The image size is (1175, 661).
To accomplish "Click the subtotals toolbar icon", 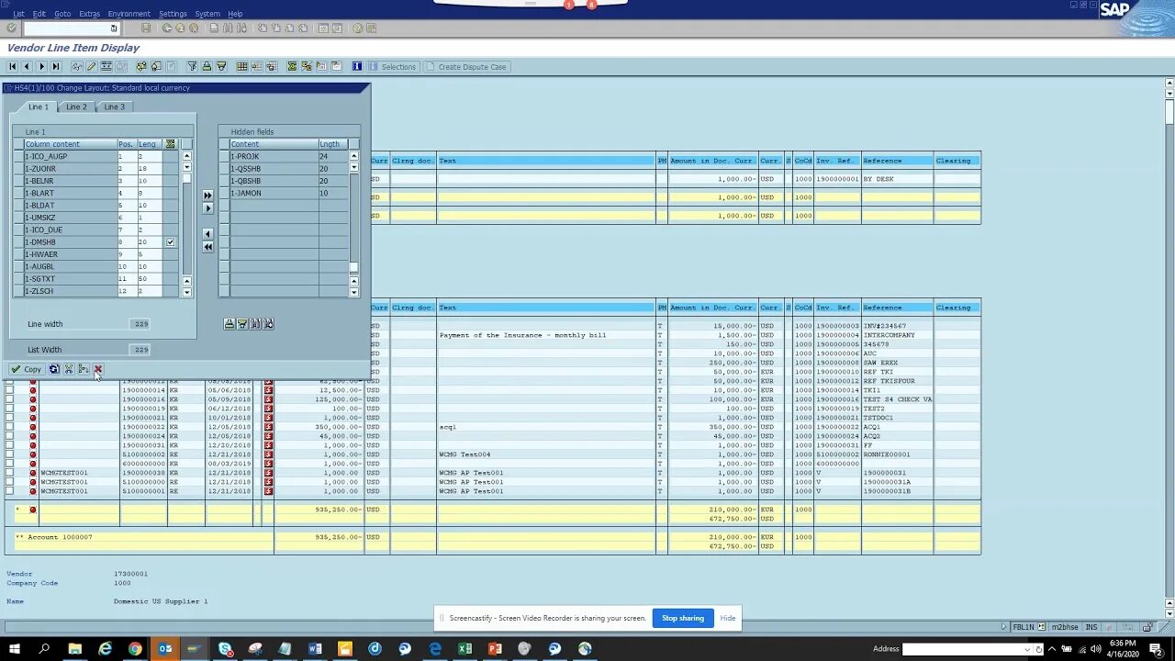I will tap(307, 66).
